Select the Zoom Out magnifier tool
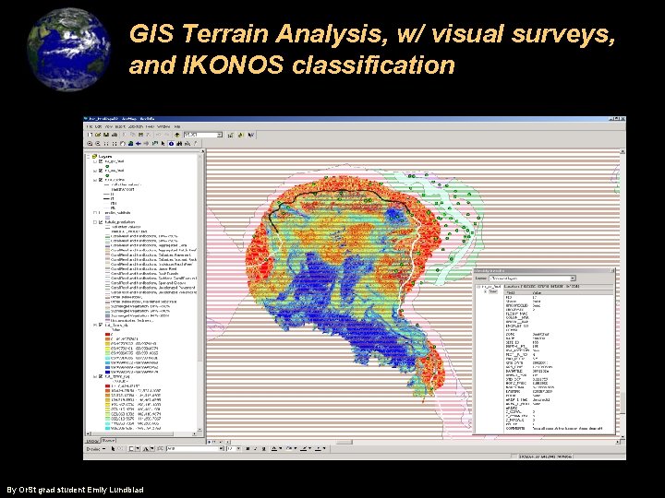The image size is (665, 498). pyautogui.click(x=98, y=144)
